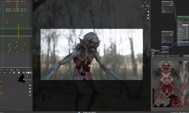Click the zoom magnifier icon in the small 3D viewport

point(30,85)
